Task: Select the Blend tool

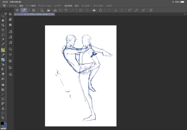Action: [x=3, y=79]
